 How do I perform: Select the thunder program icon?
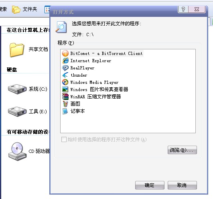65,75
